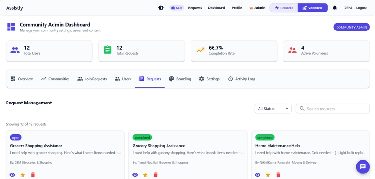Delete the Home Maintenance Help request
The image size is (375, 179).
(x=278, y=175)
